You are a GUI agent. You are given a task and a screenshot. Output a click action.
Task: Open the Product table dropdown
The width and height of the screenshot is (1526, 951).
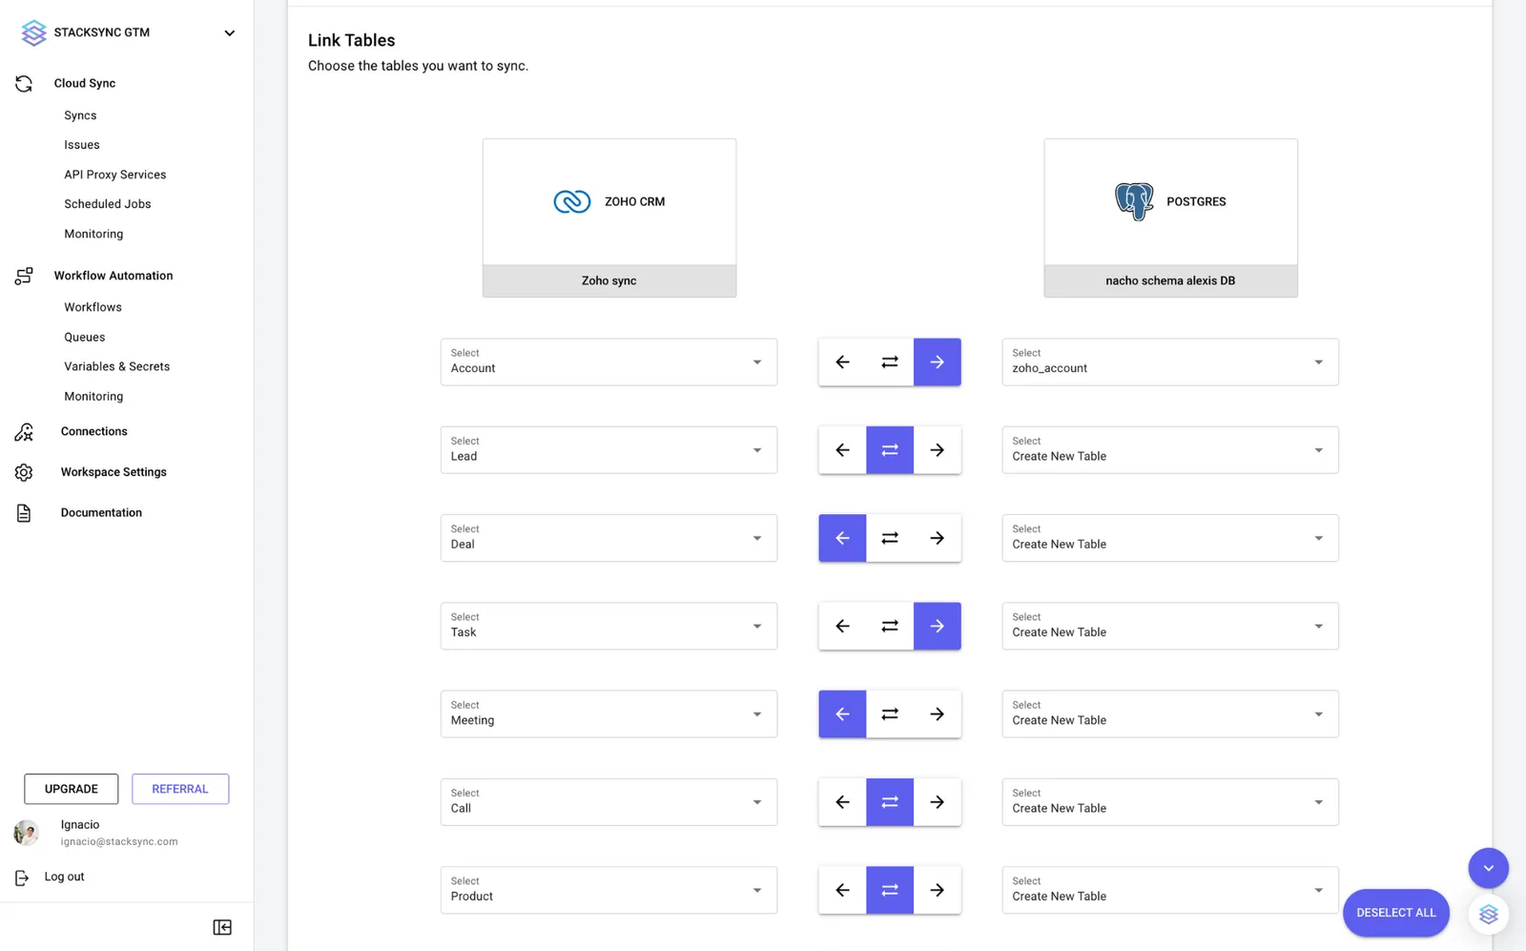click(x=608, y=890)
